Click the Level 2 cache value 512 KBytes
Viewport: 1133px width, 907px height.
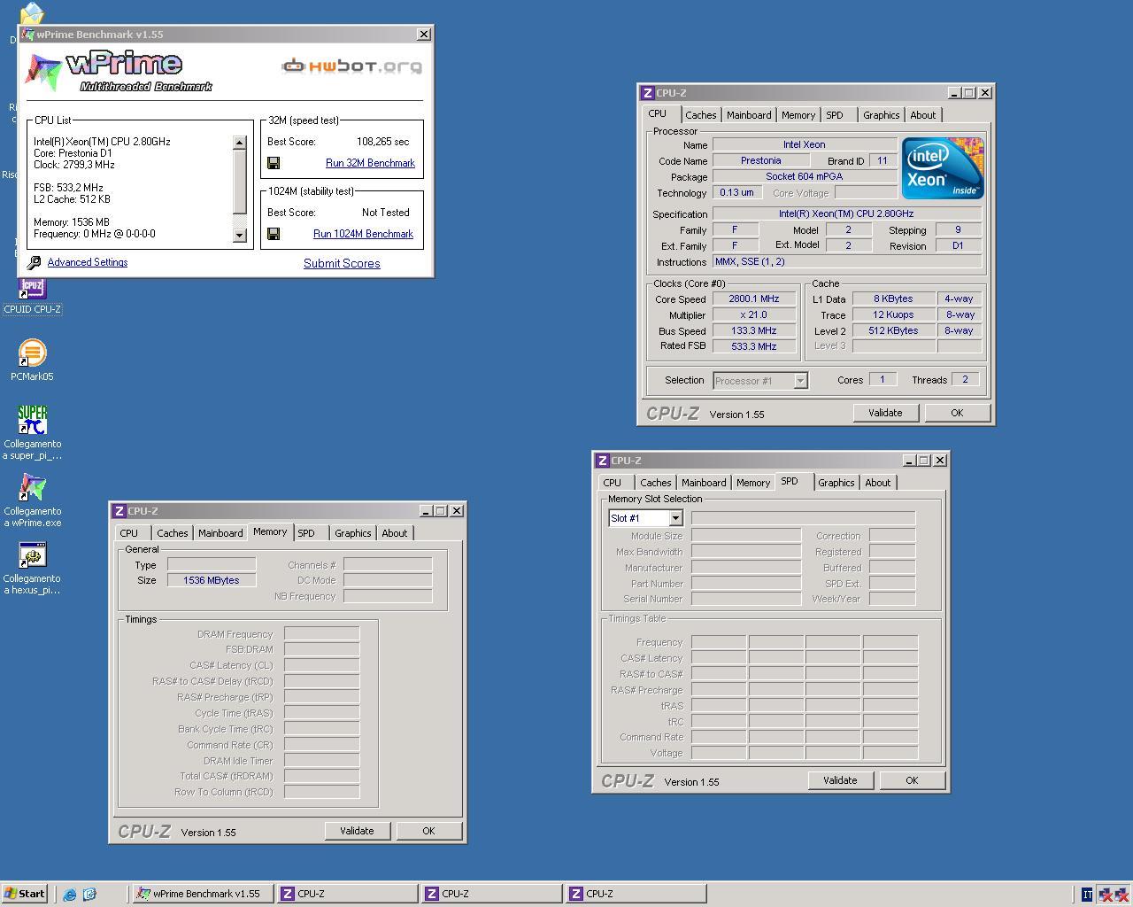893,330
